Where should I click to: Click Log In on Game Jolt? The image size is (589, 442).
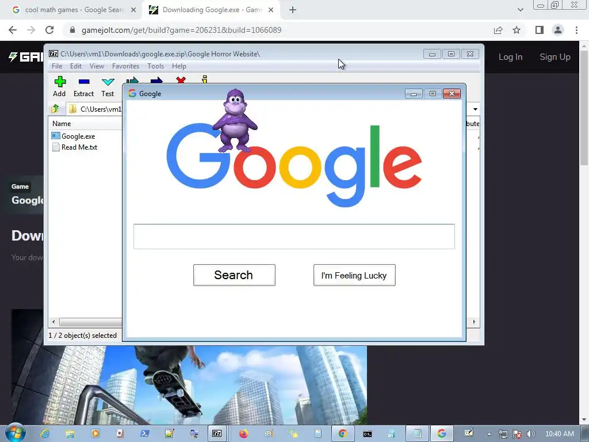click(x=510, y=57)
